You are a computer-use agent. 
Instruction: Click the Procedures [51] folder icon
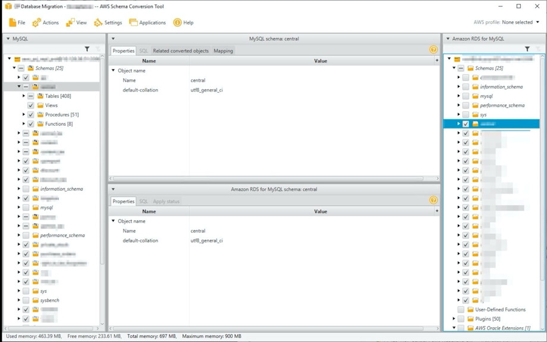40,115
